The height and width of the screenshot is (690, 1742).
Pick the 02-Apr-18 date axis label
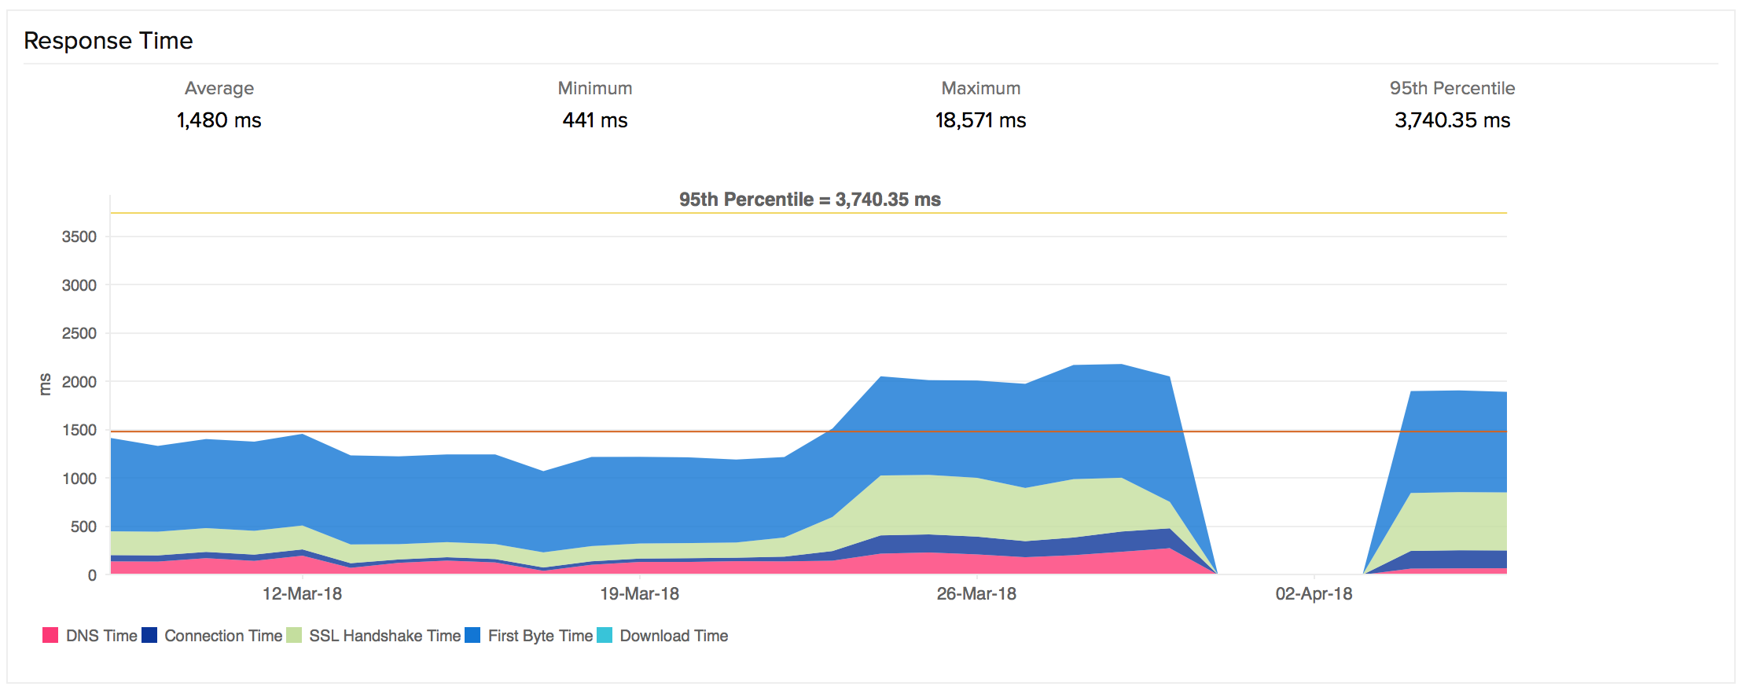tap(1314, 594)
